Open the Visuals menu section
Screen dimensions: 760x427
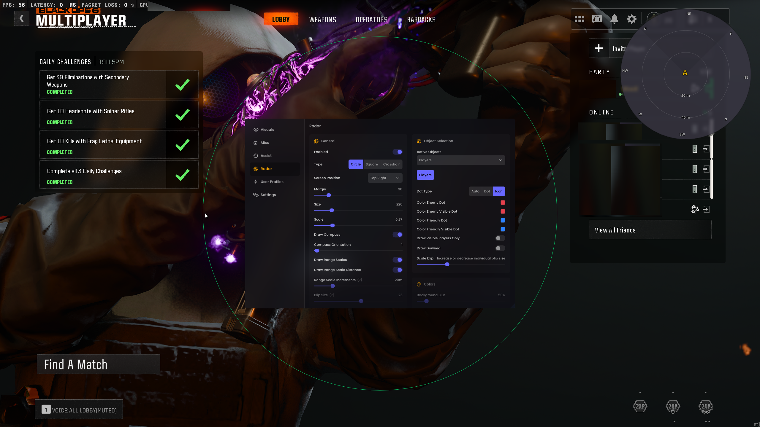pos(267,130)
